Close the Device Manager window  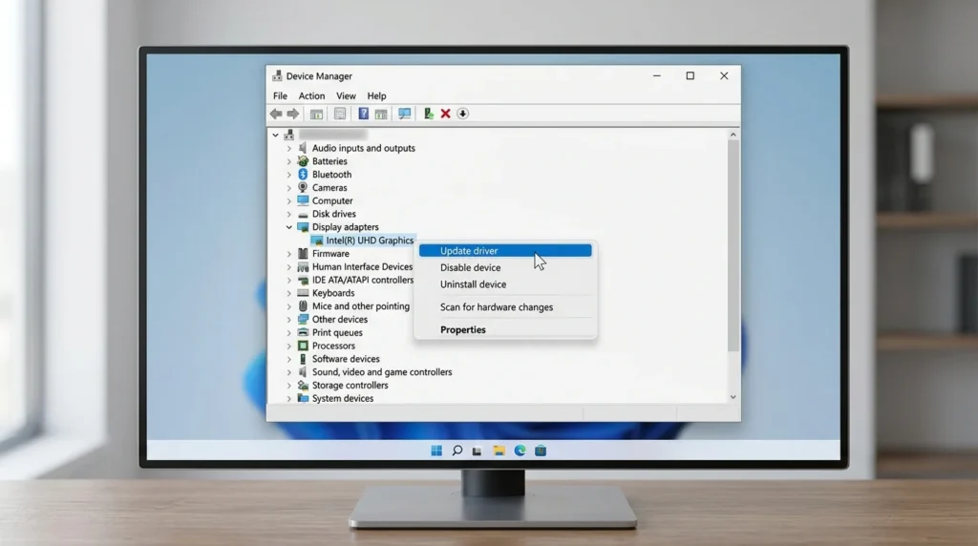point(724,76)
